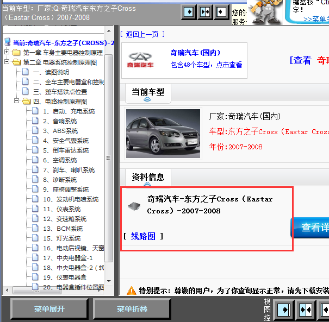Viewport: 329px width, 322px height.
Task: Click 厂家:奇瑞汽车(国内) text
Action: (245, 116)
